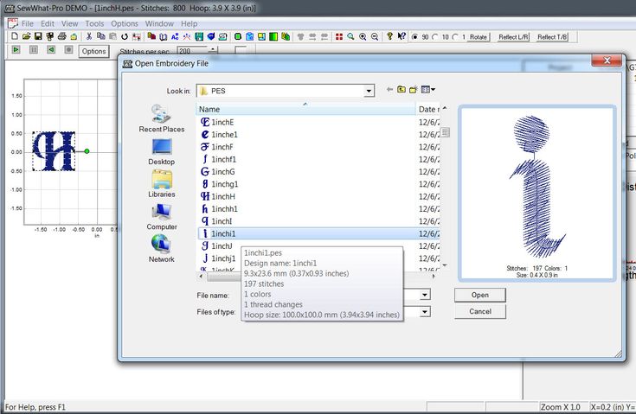Click the yellow question mark help icon

pos(389,36)
